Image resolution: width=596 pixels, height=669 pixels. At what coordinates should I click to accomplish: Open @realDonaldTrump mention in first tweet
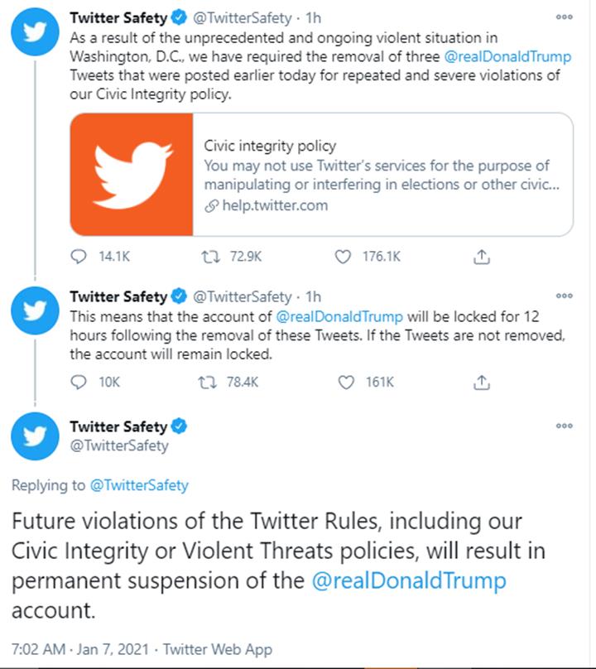pos(507,56)
